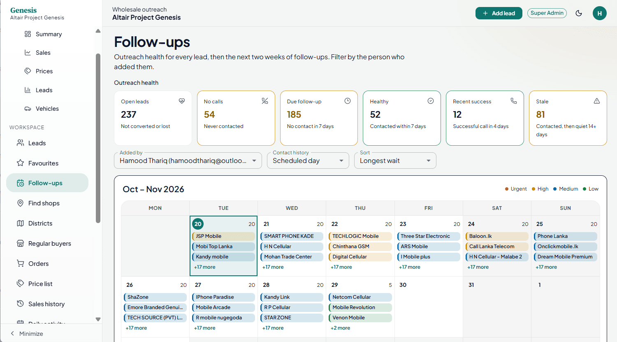This screenshot has width=617, height=342.
Task: Select calendar day 20
Action: click(198, 224)
